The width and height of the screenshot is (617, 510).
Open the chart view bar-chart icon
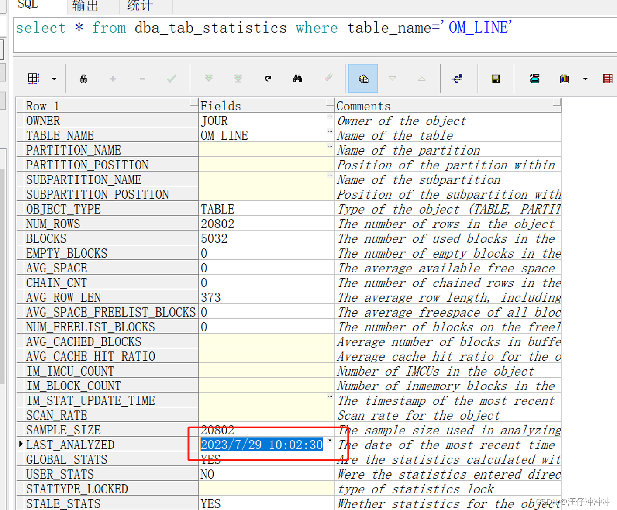tap(564, 79)
